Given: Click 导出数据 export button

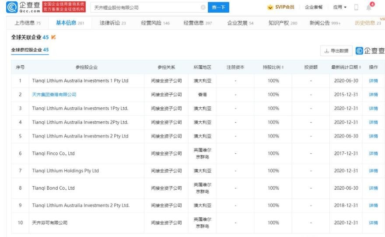Looking at the screenshot, I should [336, 51].
